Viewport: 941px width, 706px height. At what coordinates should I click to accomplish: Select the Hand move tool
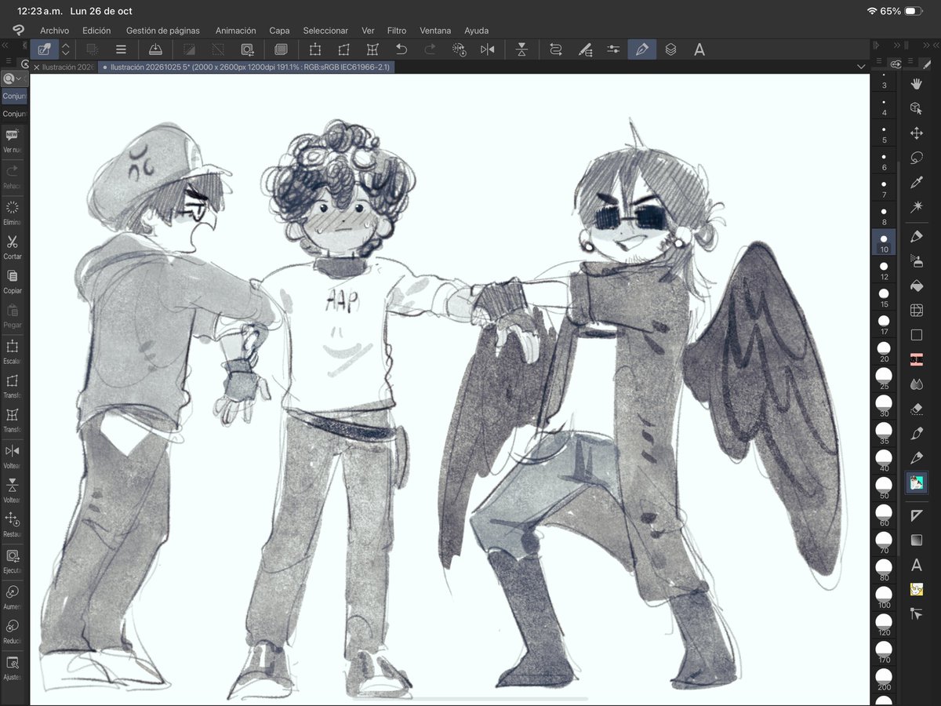[x=916, y=83]
